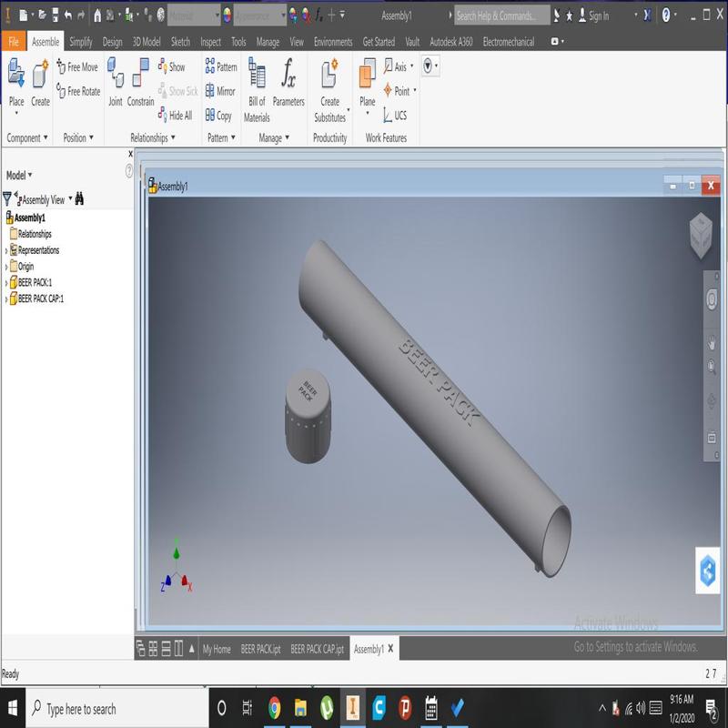This screenshot has height=728, width=728.
Task: Open File Explorer from taskbar
Action: (x=300, y=709)
